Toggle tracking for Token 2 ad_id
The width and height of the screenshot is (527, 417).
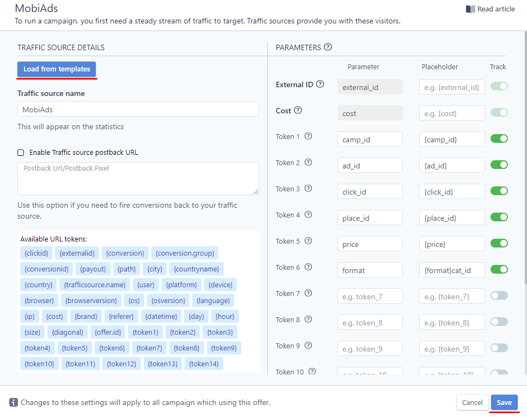(x=499, y=165)
